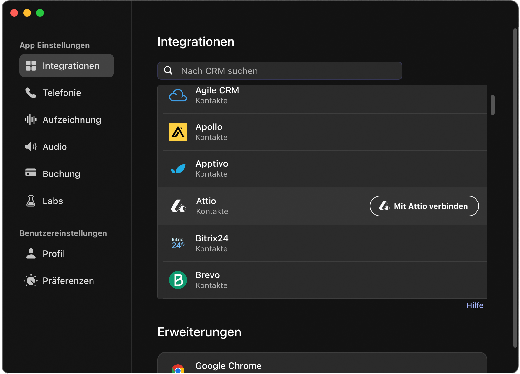
Task: Select the Brevo name text
Action: [208, 275]
